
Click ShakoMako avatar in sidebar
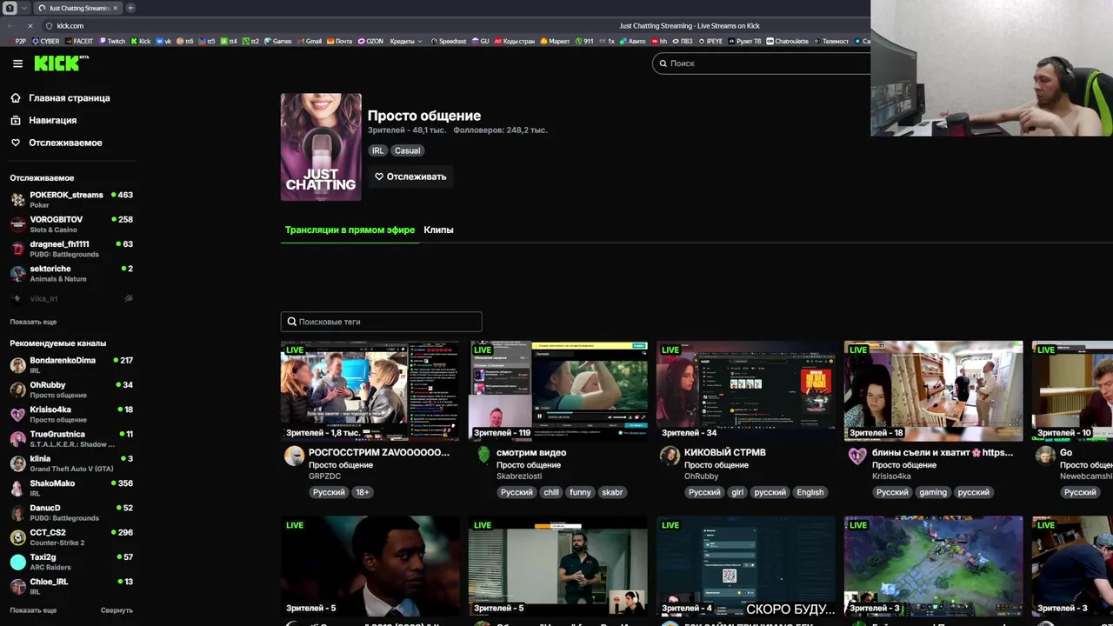[x=17, y=488]
